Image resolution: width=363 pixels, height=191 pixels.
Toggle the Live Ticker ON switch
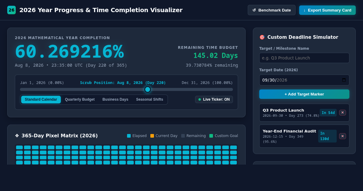(214, 99)
